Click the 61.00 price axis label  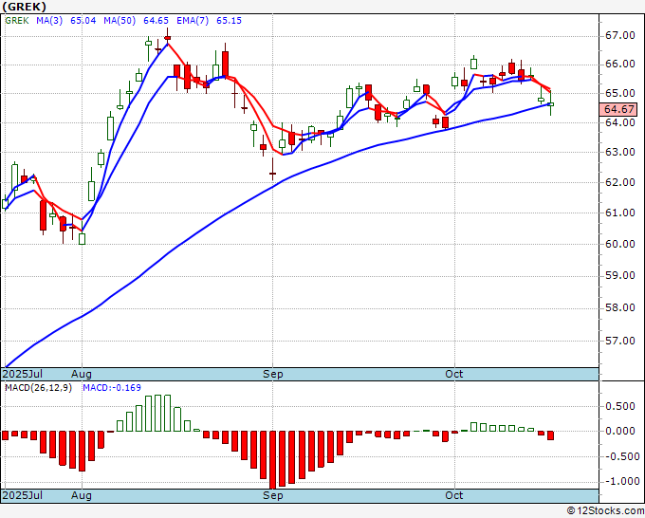[x=620, y=213]
